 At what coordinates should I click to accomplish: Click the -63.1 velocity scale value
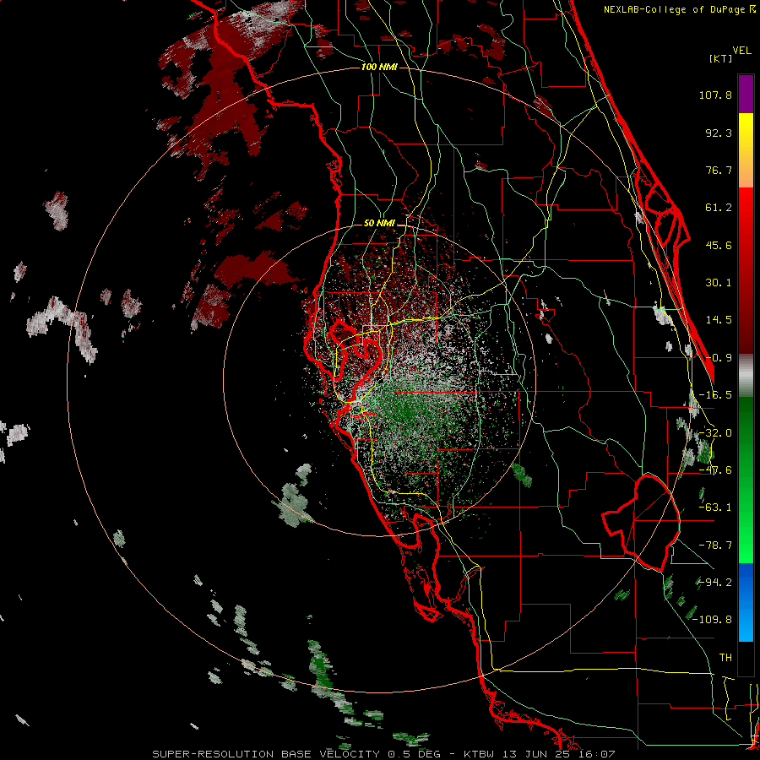point(715,508)
